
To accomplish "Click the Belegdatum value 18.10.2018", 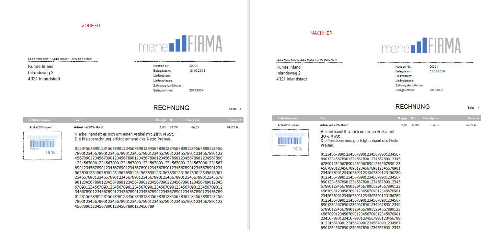I will point(197,71).
